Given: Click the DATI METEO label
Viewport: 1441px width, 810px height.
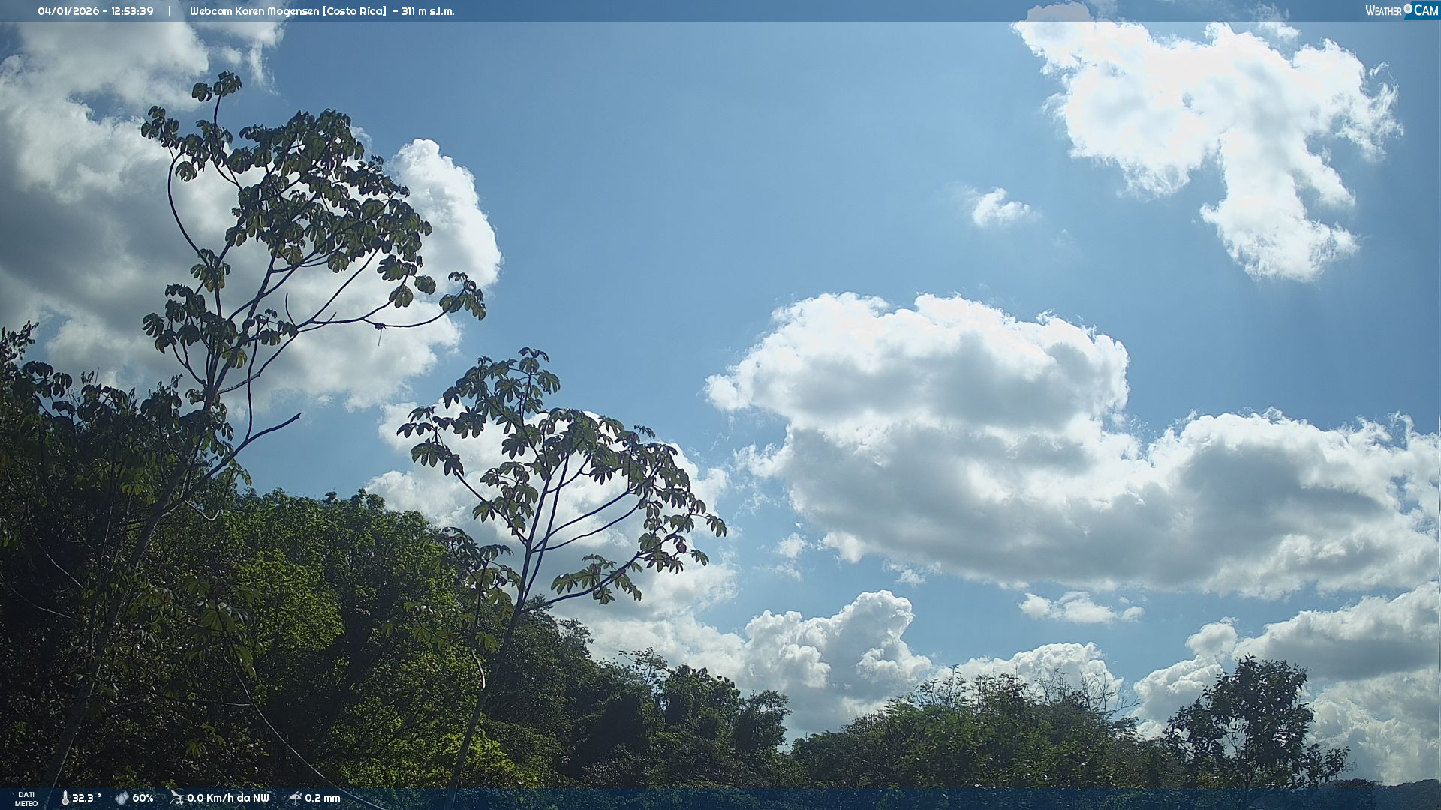Looking at the screenshot, I should 26,799.
